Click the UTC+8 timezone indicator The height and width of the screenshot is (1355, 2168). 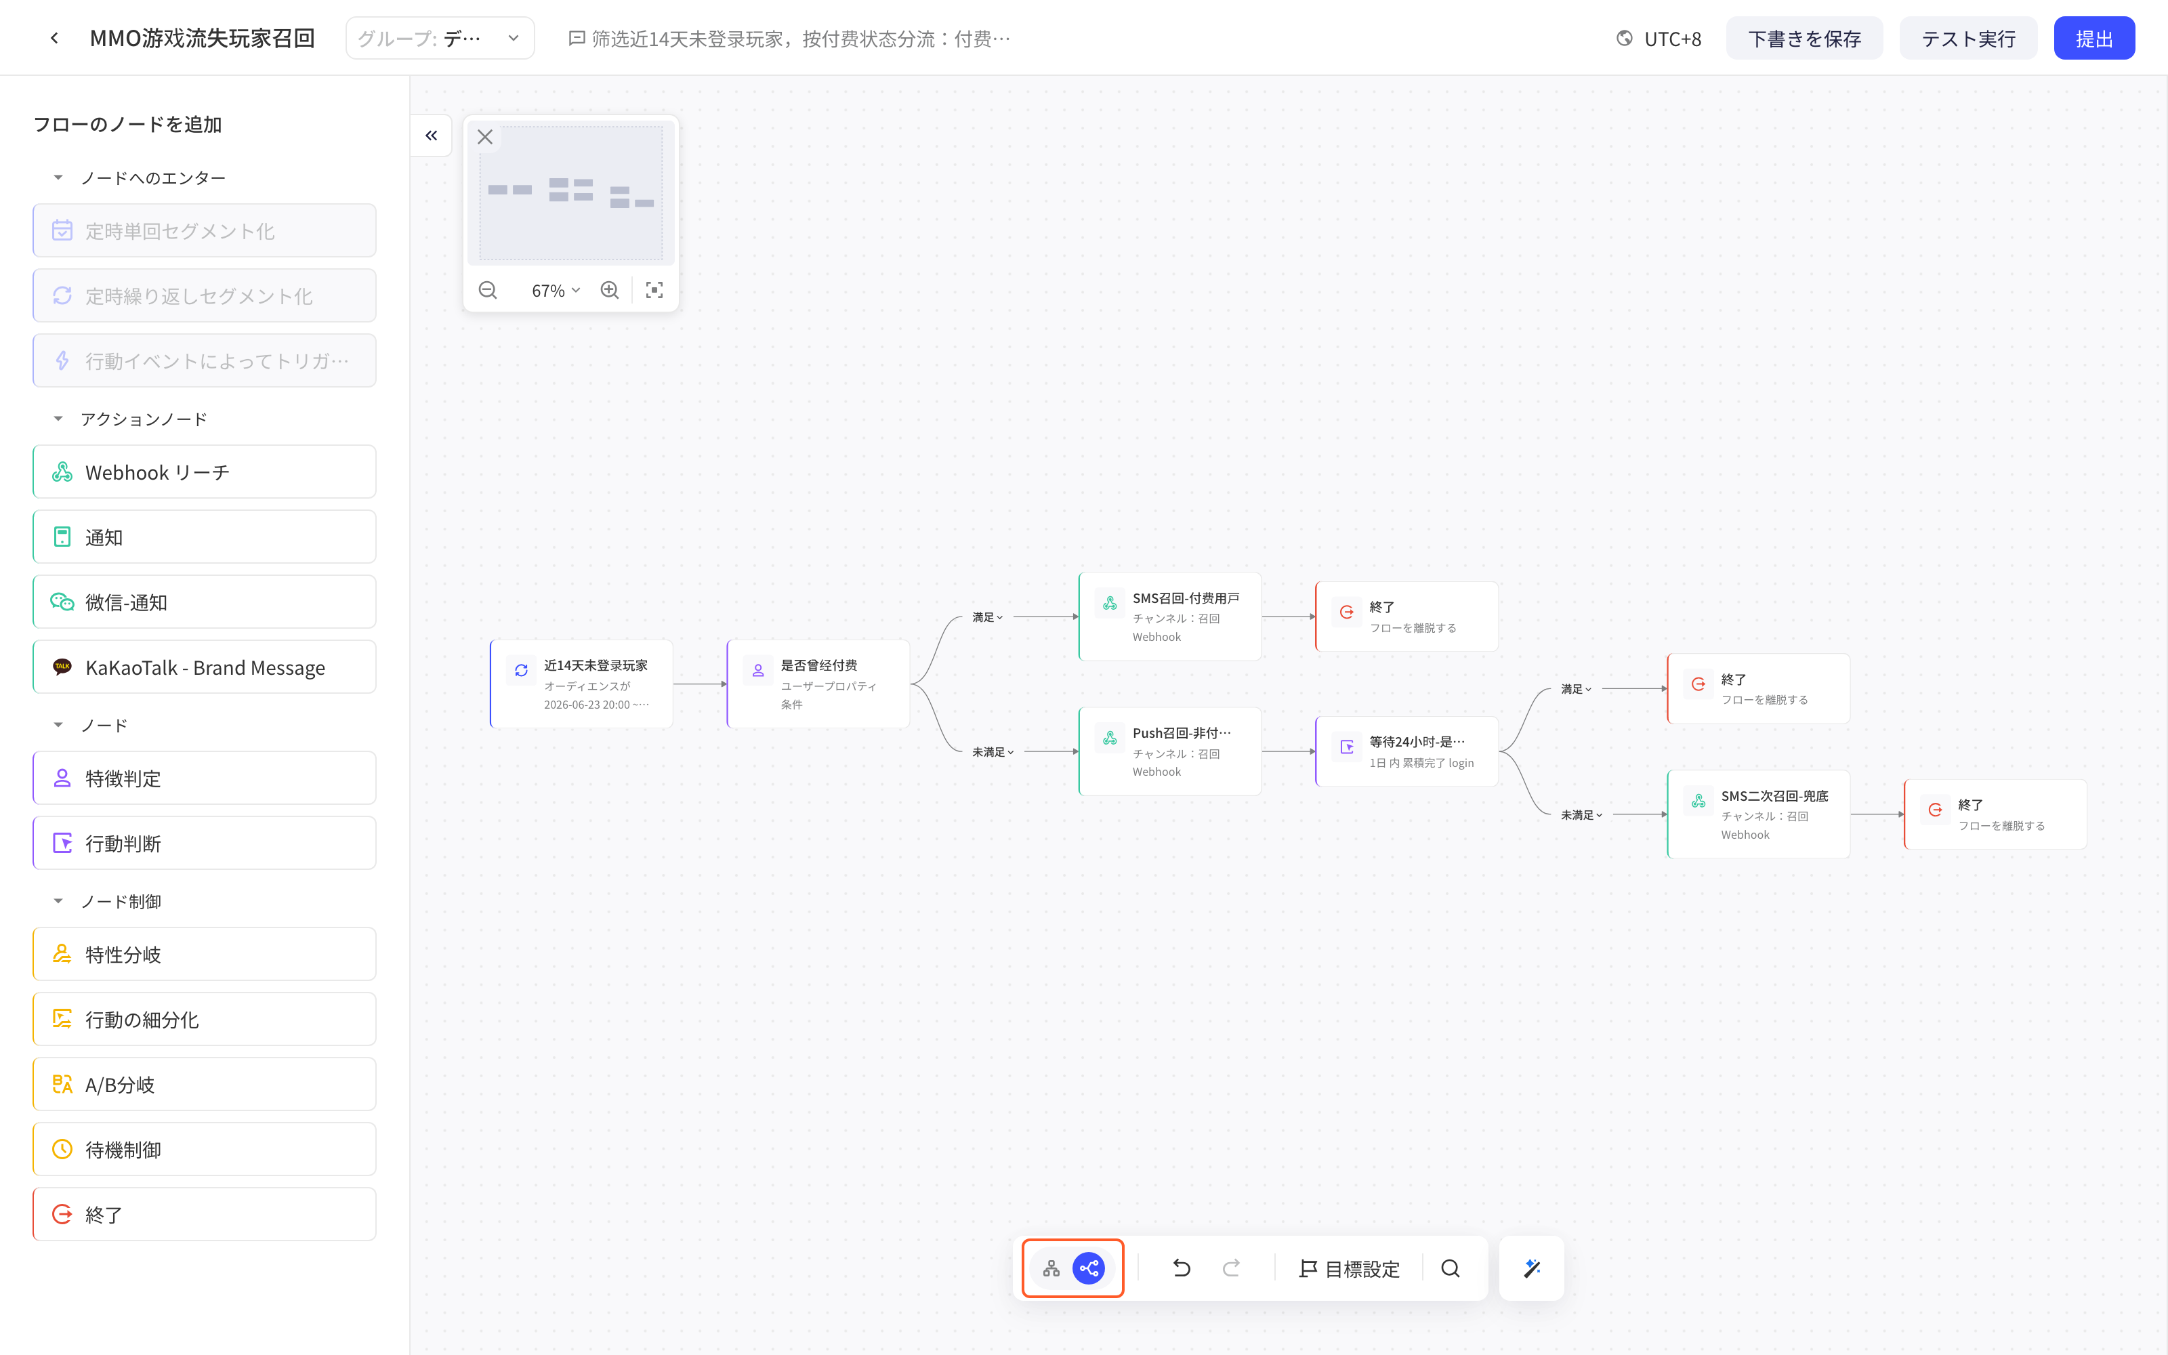pos(1659,39)
